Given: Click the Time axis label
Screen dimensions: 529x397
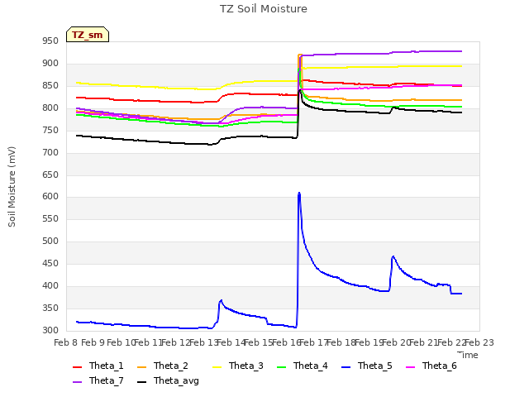Looking at the screenshot, I should 468,355.
